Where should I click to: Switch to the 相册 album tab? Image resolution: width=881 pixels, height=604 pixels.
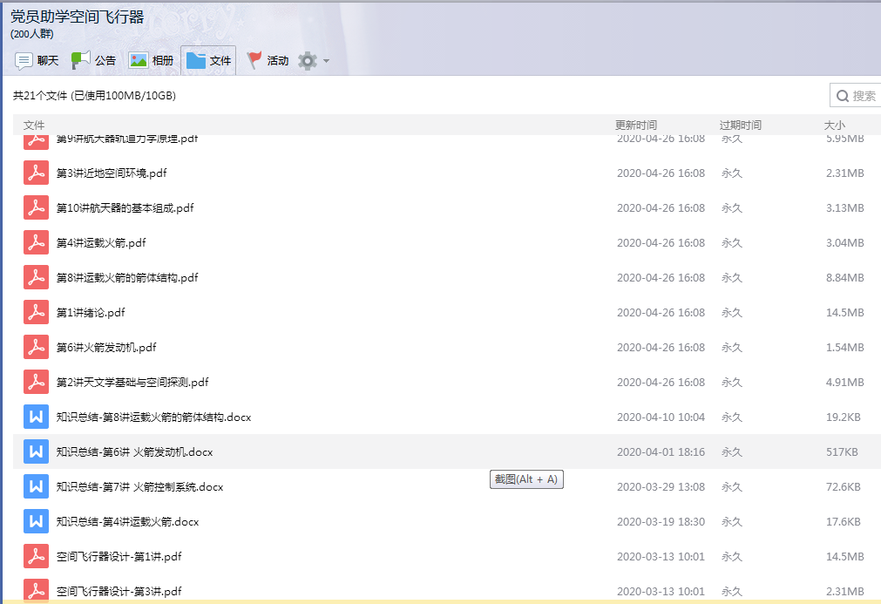(x=152, y=61)
